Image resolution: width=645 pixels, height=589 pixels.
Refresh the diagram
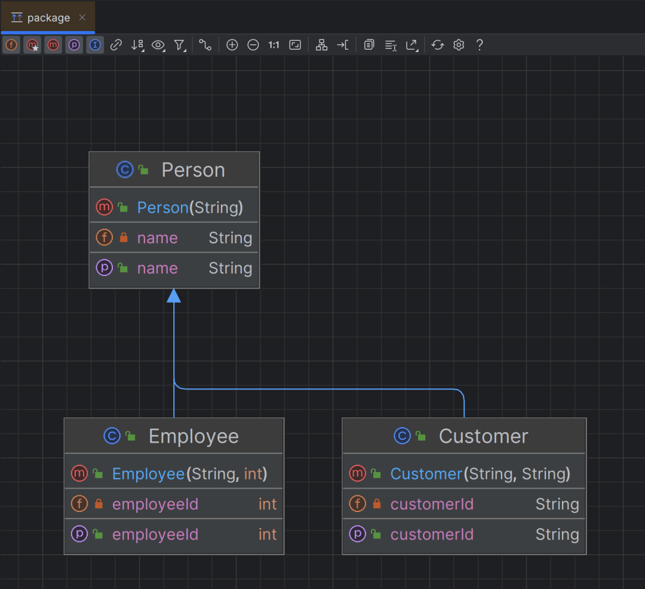pos(438,45)
